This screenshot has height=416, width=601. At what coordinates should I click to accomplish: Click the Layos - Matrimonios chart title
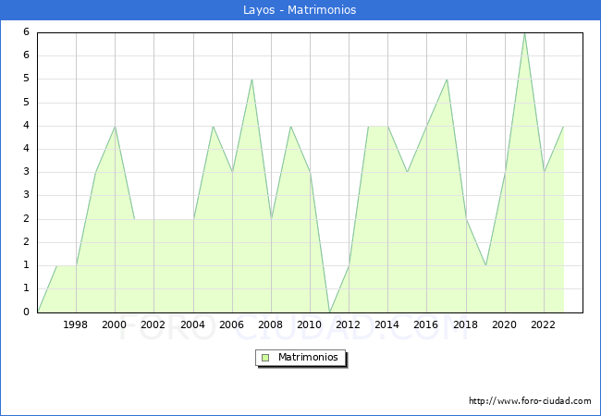click(300, 10)
